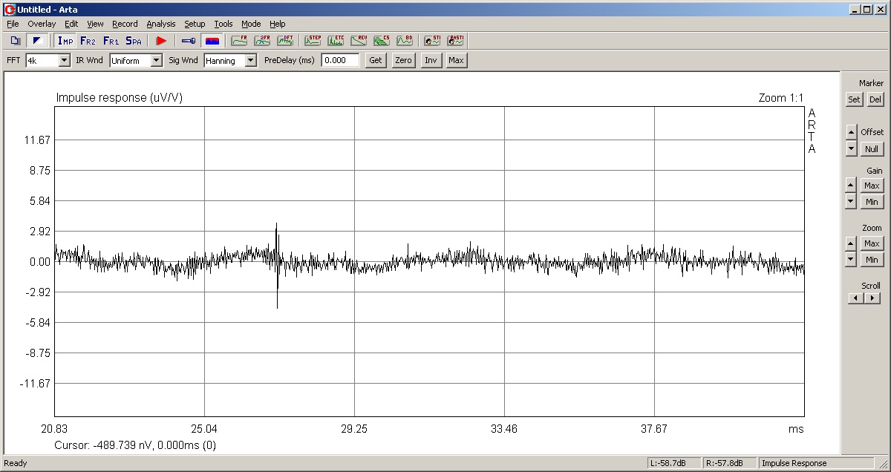Select the SPA spectrum analyzer mode icon
The image size is (891, 472).
(x=134, y=41)
